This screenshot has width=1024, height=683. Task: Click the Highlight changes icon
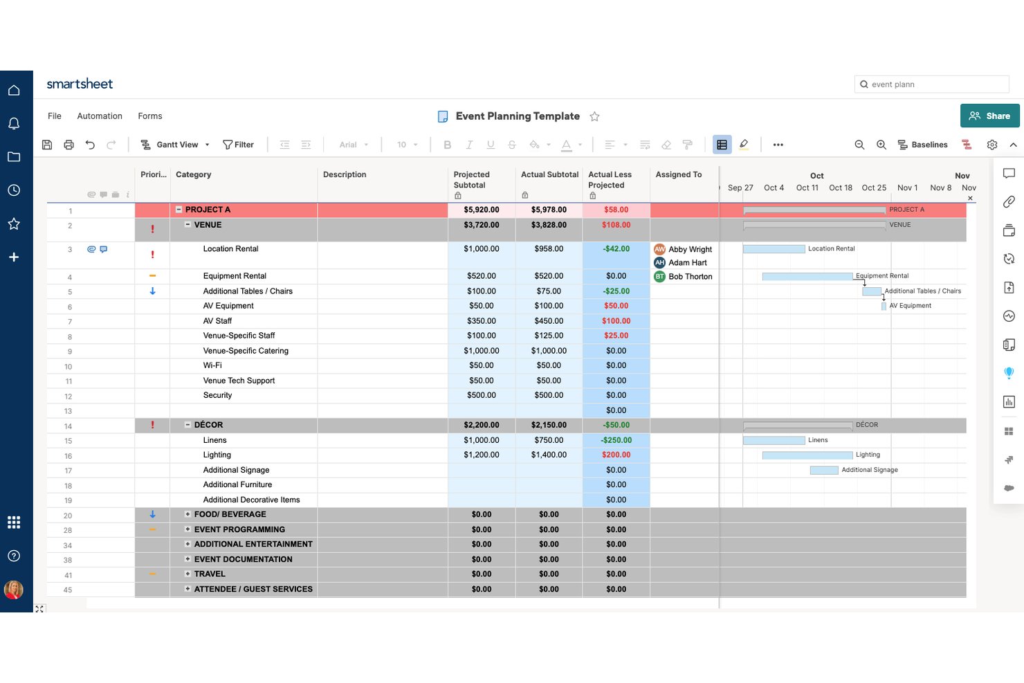744,145
